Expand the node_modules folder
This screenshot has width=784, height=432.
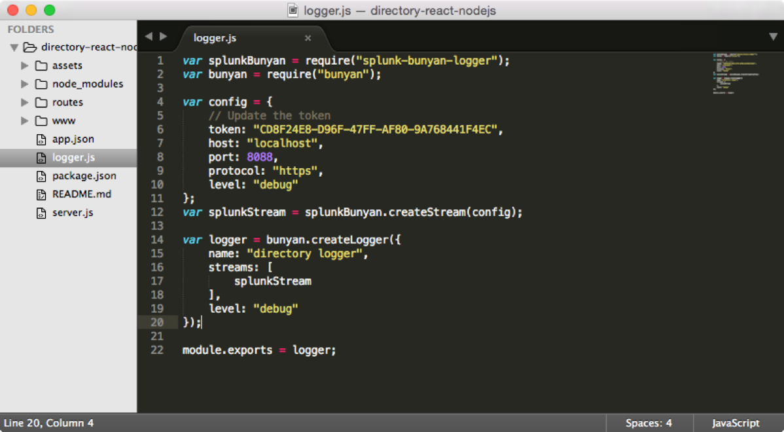(x=24, y=84)
